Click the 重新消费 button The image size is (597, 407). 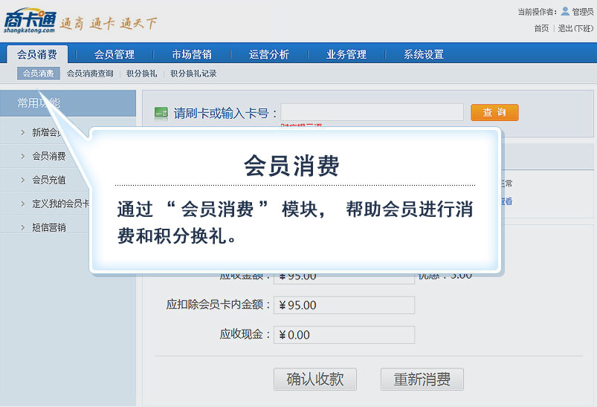422,379
